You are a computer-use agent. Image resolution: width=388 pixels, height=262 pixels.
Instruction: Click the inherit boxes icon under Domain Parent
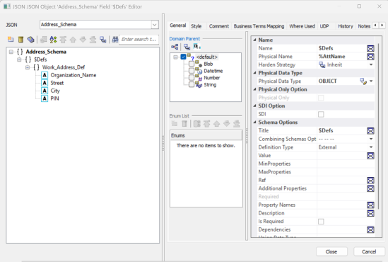187,47
